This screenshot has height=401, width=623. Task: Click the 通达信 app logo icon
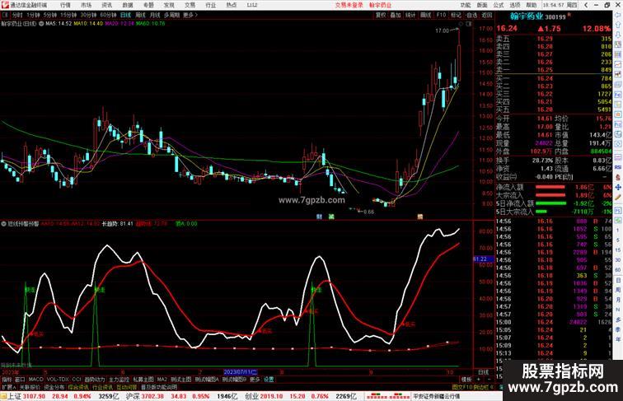pos(5,5)
